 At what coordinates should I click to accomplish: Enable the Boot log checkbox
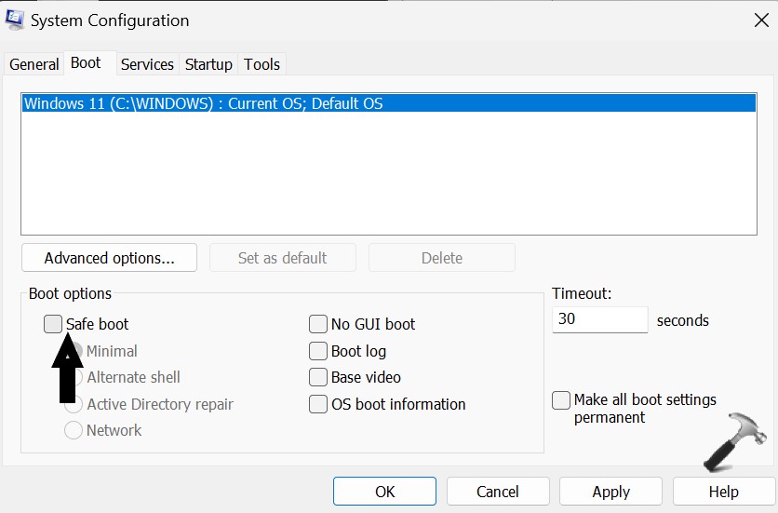[x=318, y=351]
